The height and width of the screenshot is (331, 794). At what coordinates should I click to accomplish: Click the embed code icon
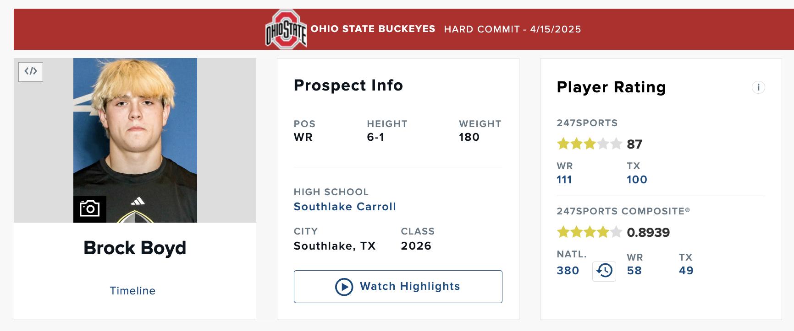[x=31, y=72]
